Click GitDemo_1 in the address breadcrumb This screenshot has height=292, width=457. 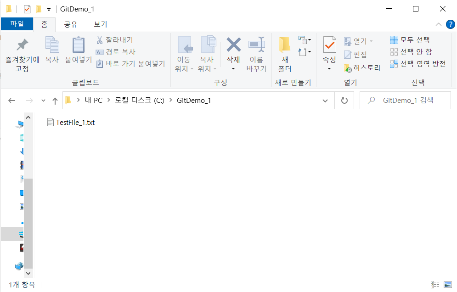tap(194, 101)
